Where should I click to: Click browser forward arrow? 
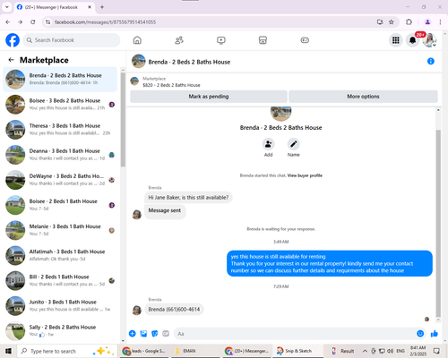20,22
